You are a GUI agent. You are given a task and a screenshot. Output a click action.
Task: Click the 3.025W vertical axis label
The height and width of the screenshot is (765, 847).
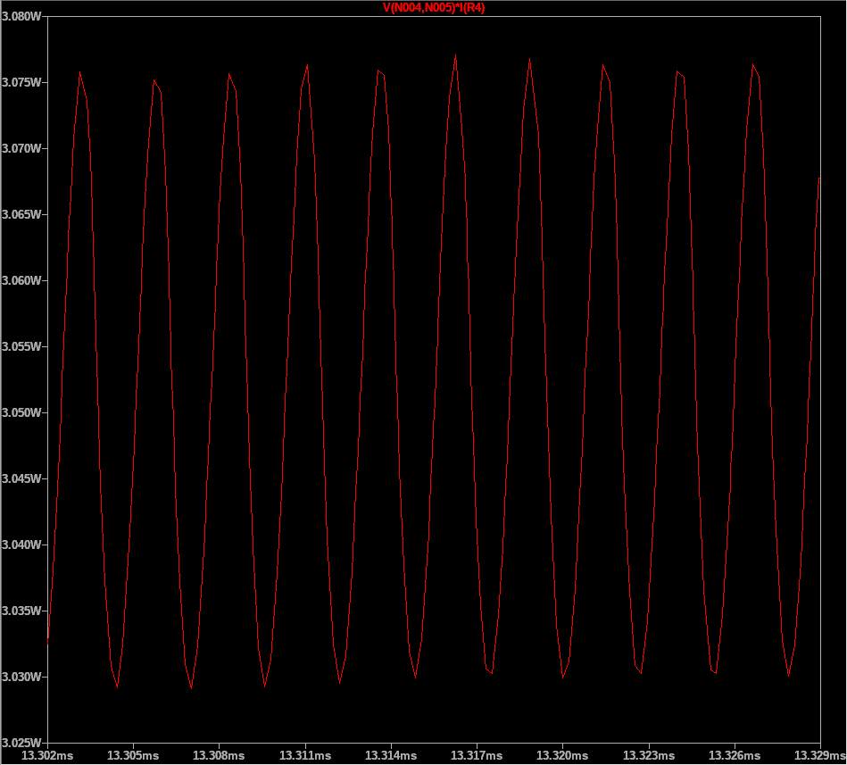21,743
